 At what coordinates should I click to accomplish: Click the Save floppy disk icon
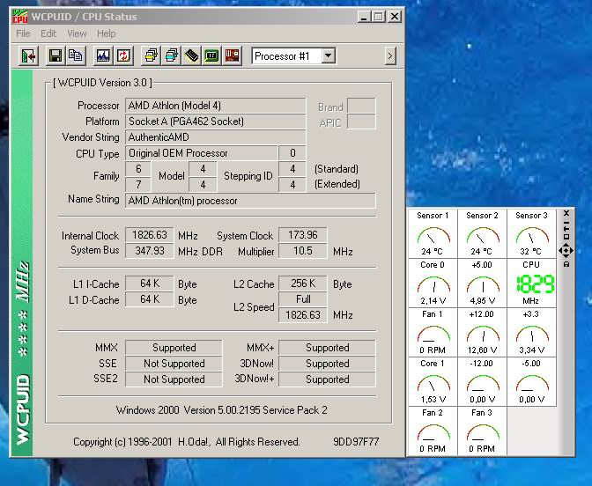pos(55,56)
